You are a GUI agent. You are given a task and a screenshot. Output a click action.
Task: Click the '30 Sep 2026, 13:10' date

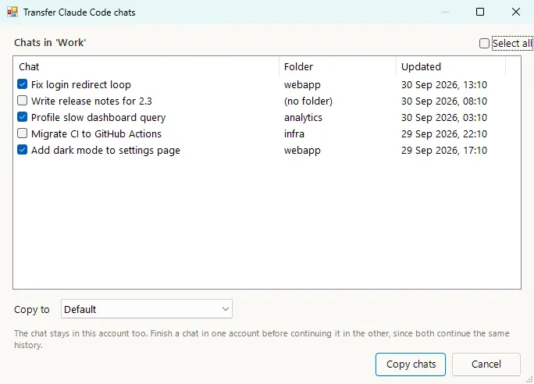[x=444, y=85]
